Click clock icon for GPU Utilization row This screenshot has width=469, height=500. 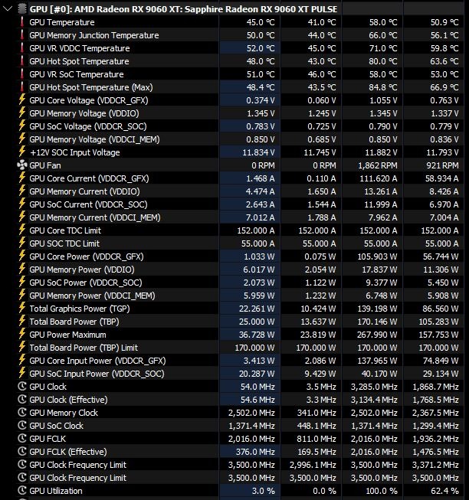[21, 491]
